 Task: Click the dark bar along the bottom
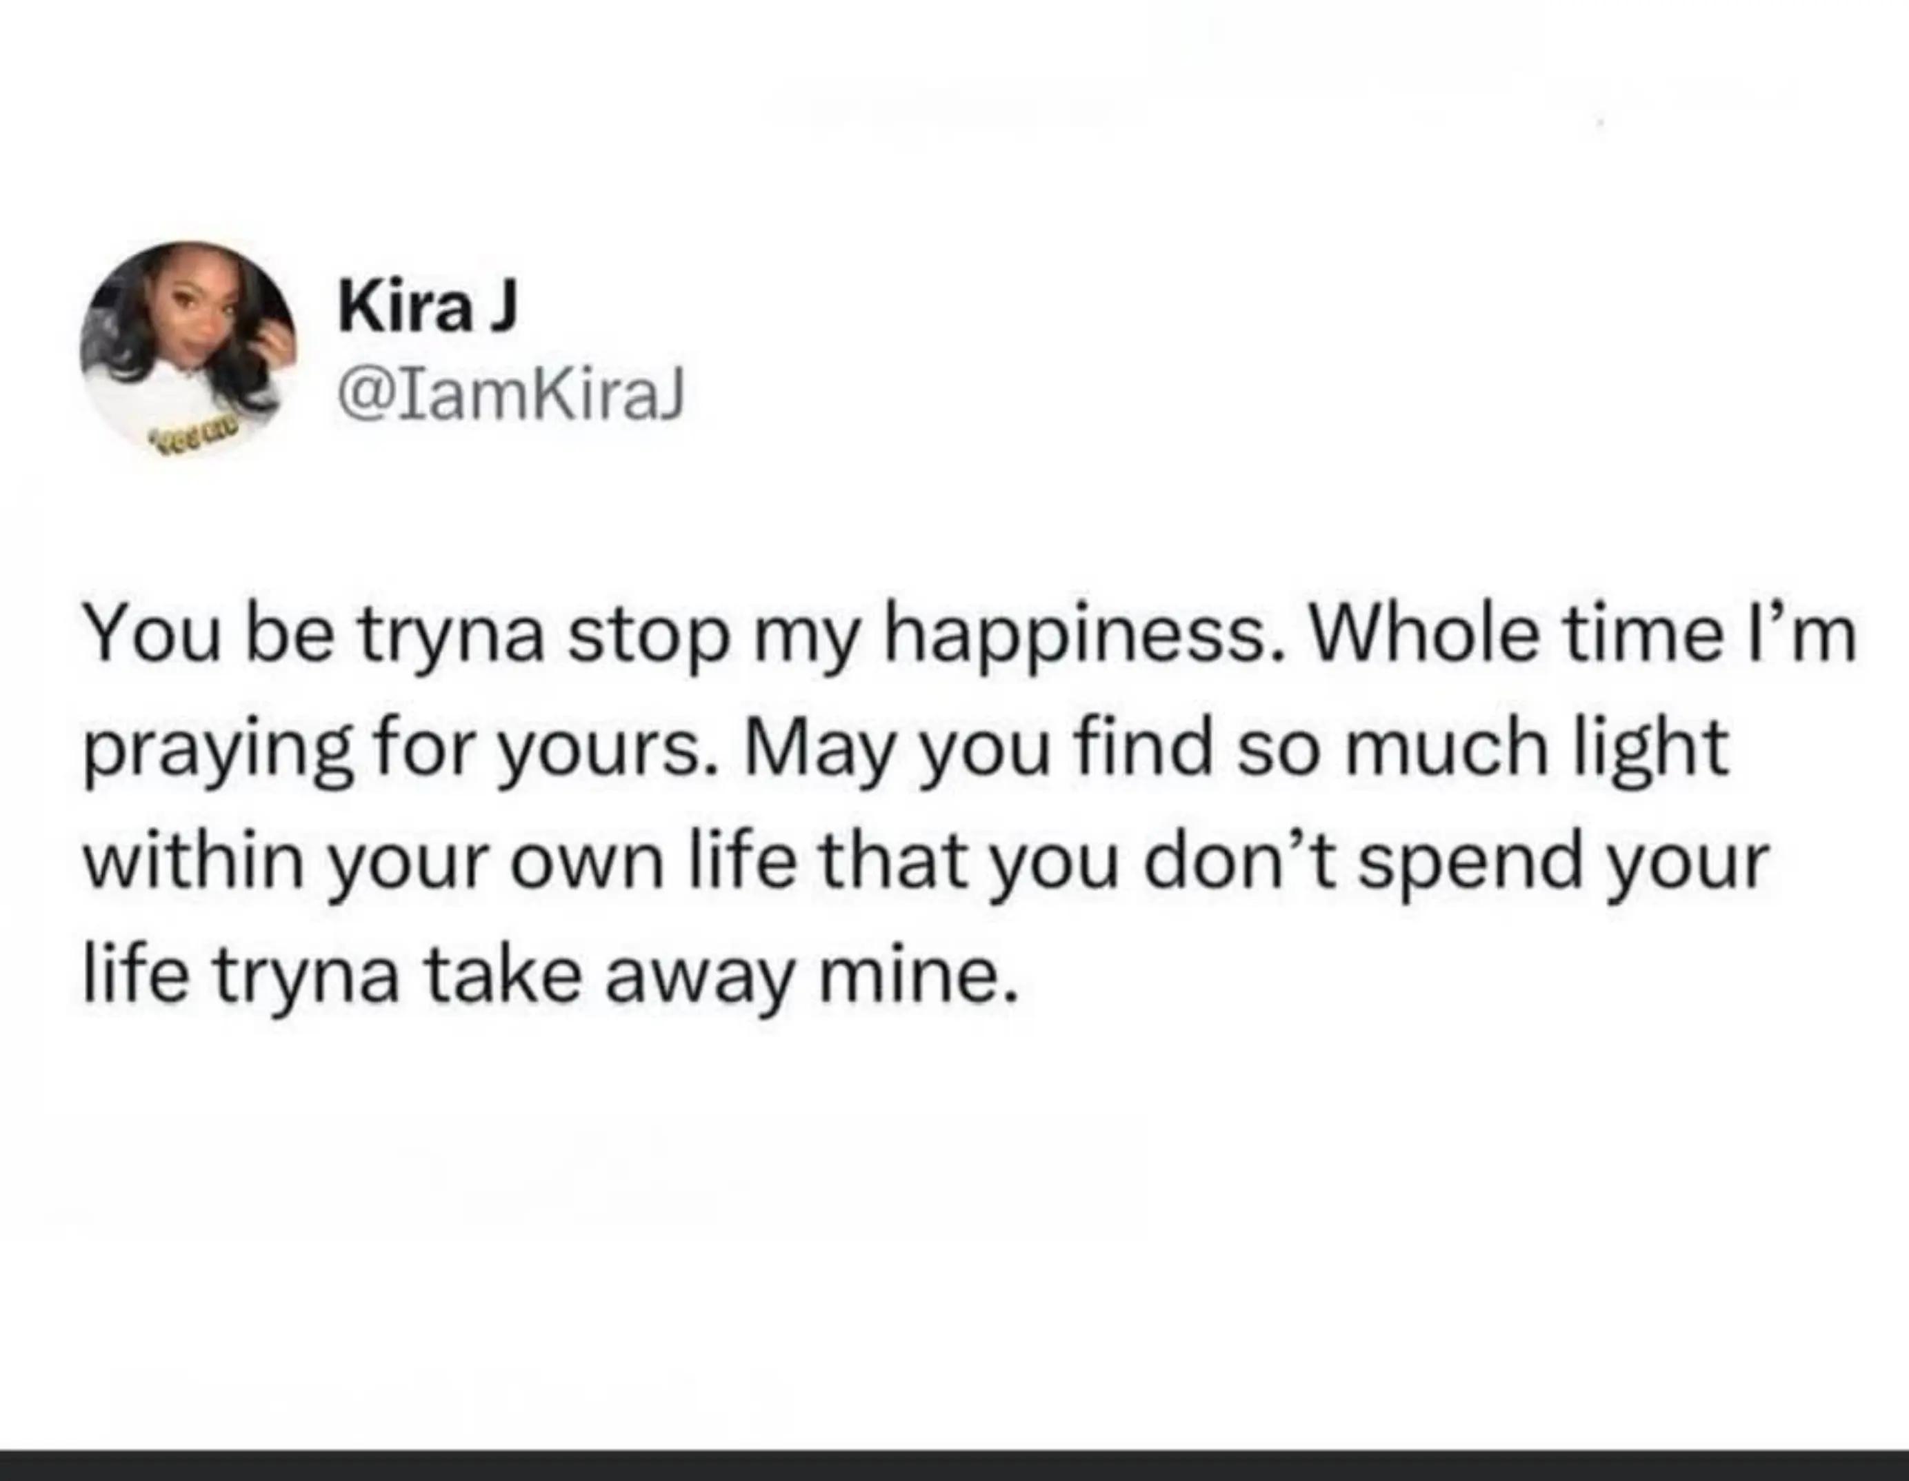click(x=955, y=1465)
